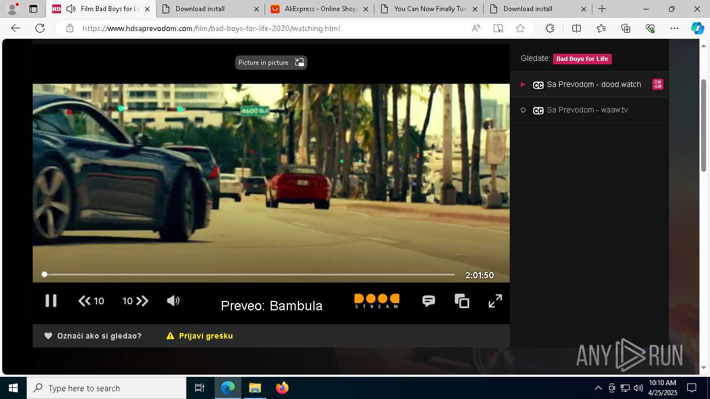710x399 pixels.
Task: Click the taskbar search box
Action: pyautogui.click(x=106, y=388)
